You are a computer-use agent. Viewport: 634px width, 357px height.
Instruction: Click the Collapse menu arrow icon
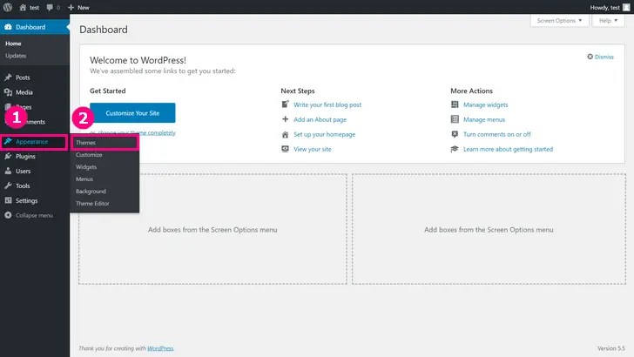pos(8,215)
